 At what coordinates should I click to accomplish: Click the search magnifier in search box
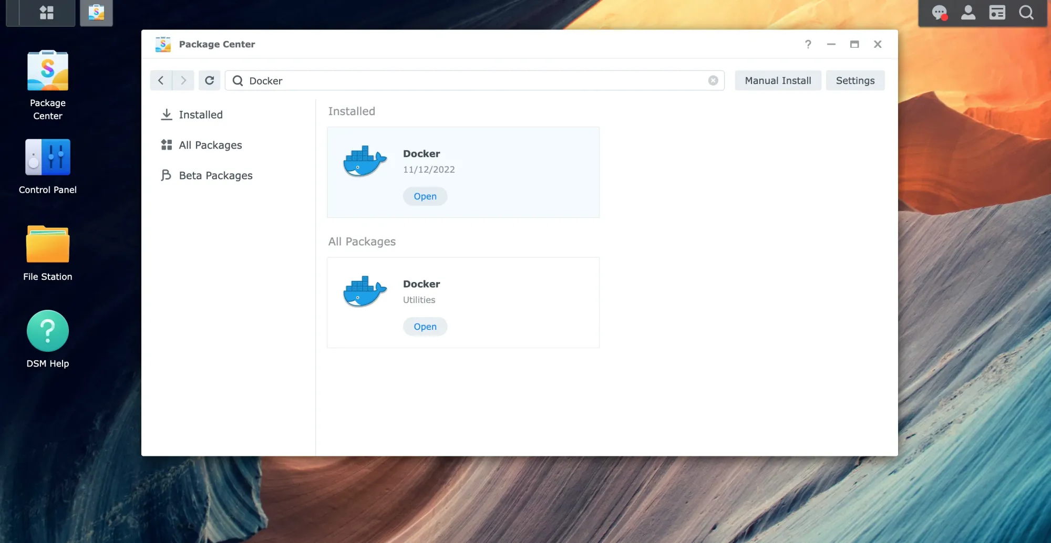coord(238,80)
